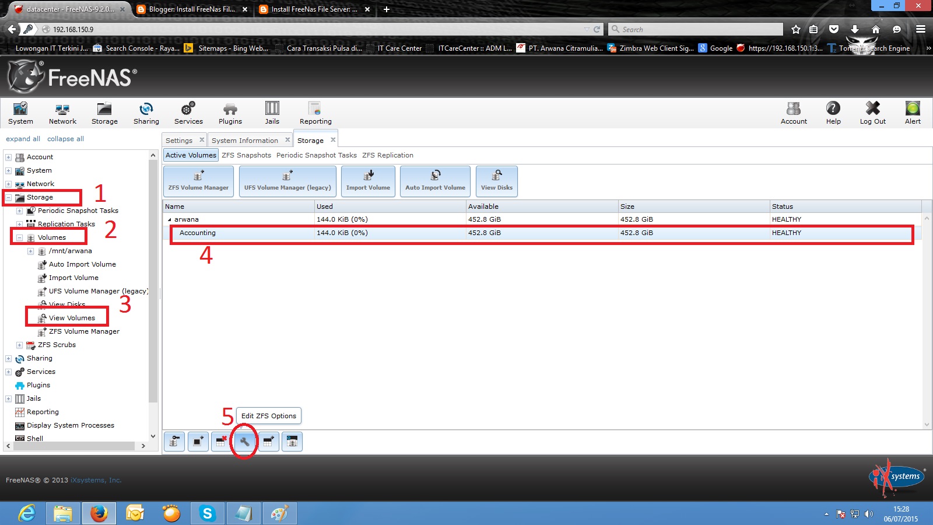Open File Explorer from the taskbar

(x=63, y=513)
